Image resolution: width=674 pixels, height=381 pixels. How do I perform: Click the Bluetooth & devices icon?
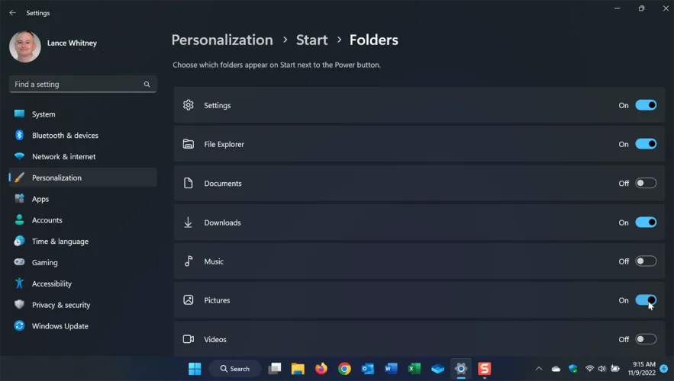pyautogui.click(x=19, y=136)
